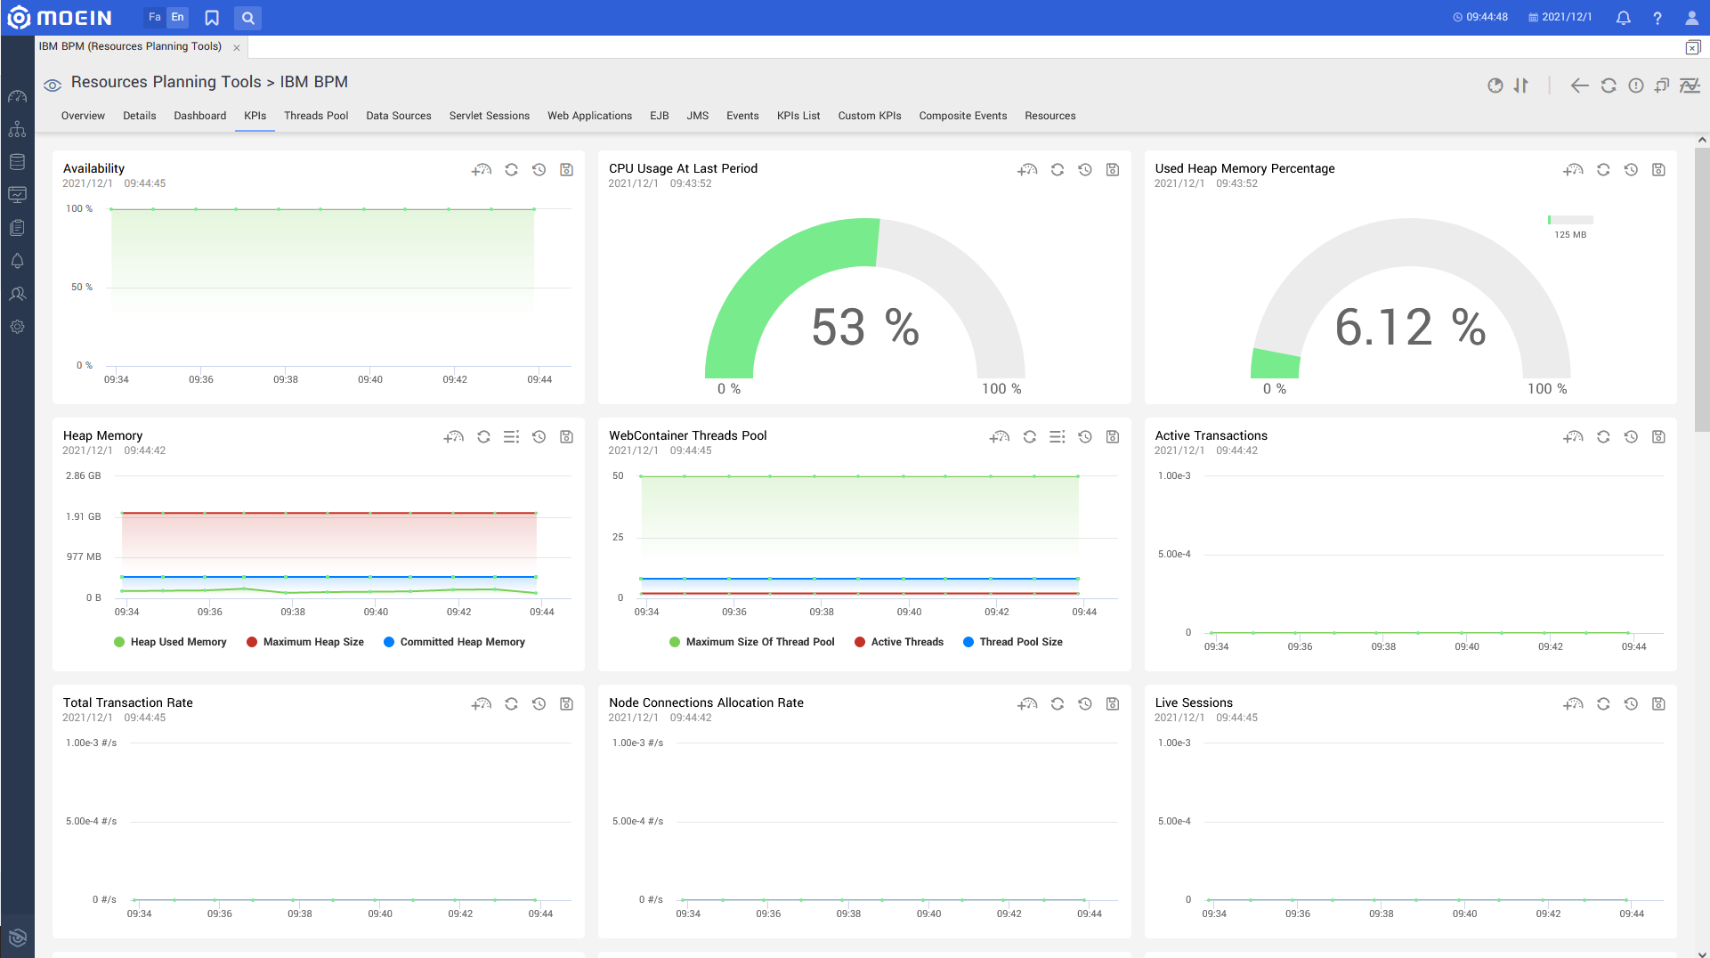Open notifications bell in top bar
1710x958 pixels.
click(x=1623, y=18)
